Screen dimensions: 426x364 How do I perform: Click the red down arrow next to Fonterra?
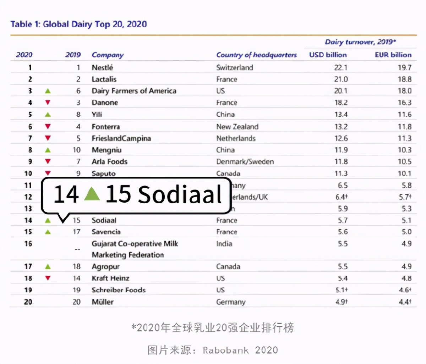48,126
